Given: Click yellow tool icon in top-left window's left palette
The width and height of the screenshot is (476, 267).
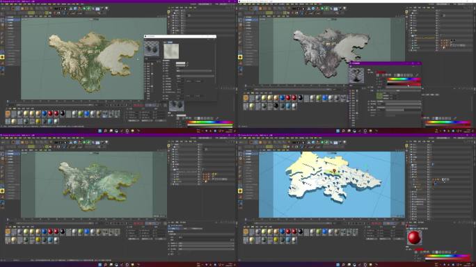Looking at the screenshot, I should tap(2, 57).
